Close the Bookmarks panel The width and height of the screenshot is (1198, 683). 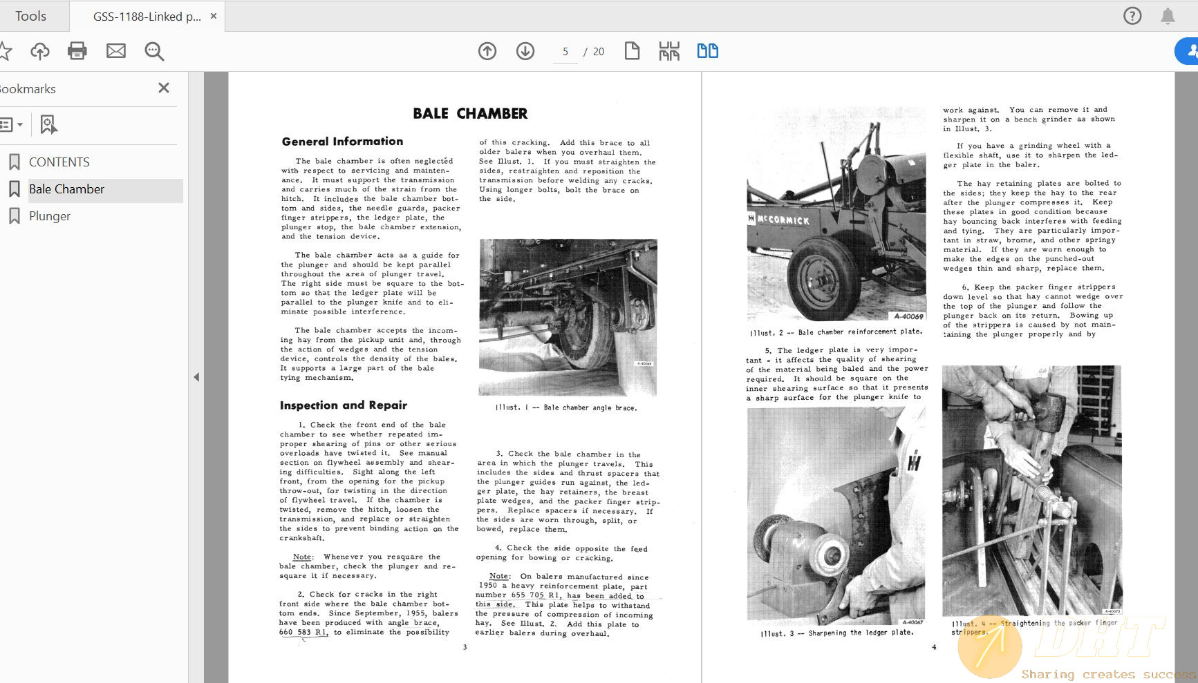164,88
